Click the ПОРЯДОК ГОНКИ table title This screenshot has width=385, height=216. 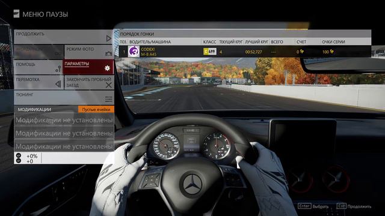pyautogui.click(x=137, y=34)
